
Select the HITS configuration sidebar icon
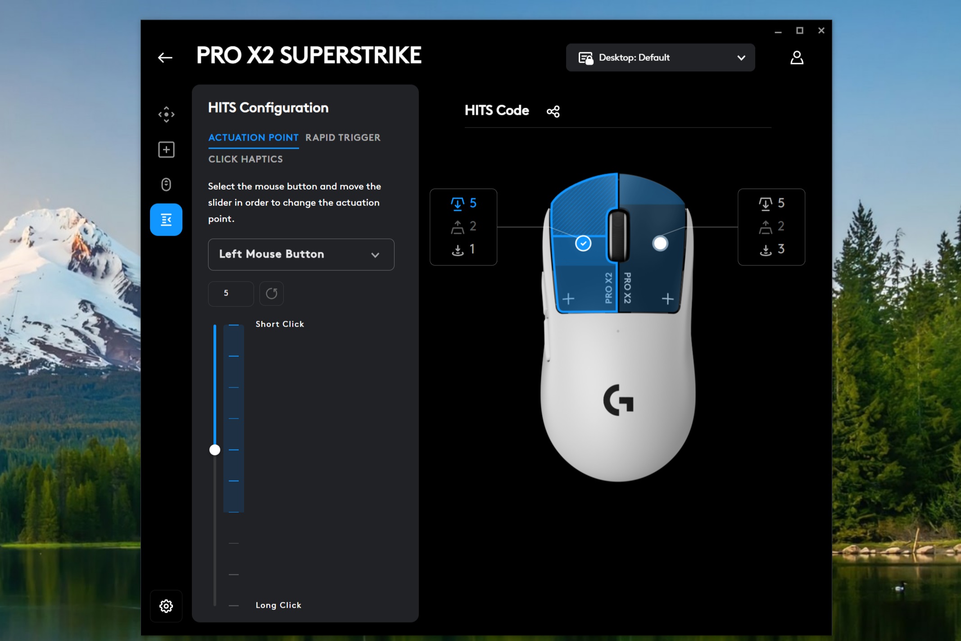point(166,220)
